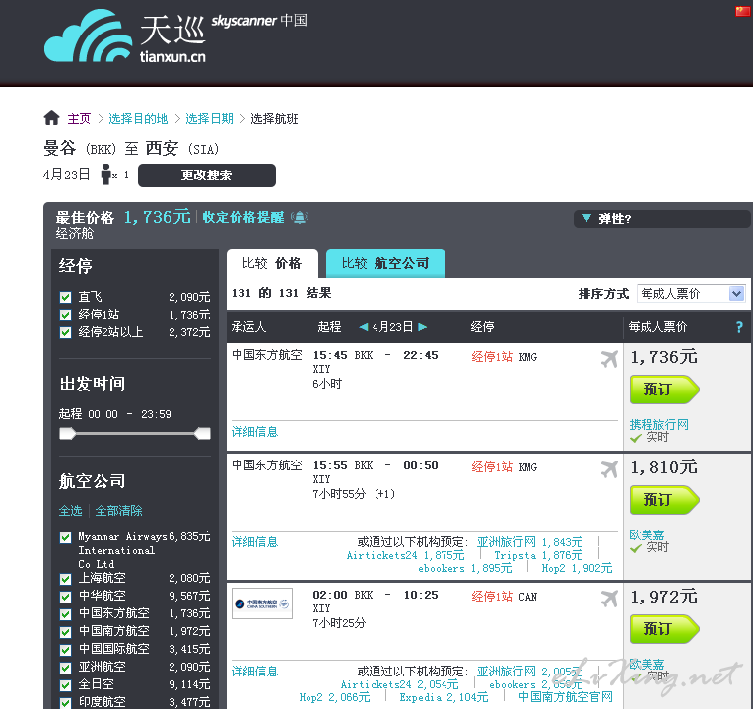Open 详细信息 for 15:55 flight
The width and height of the screenshot is (753, 709).
coord(254,541)
